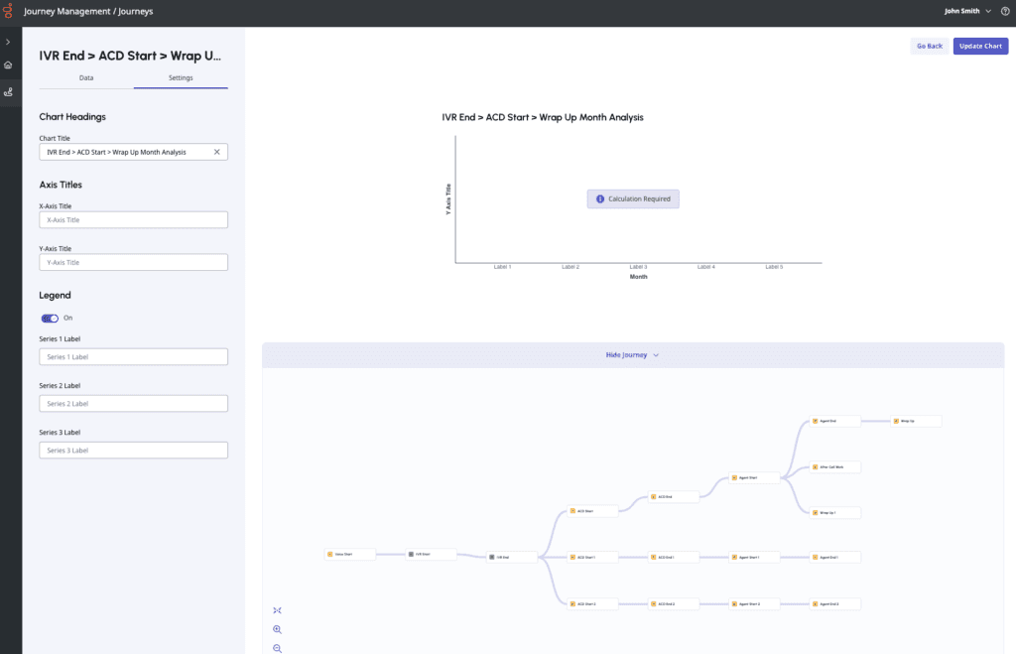Select the Settings tab
The height and width of the screenshot is (654, 1016).
coord(181,77)
